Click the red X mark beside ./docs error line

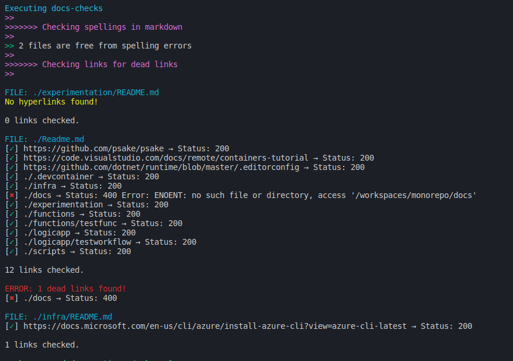(x=12, y=196)
